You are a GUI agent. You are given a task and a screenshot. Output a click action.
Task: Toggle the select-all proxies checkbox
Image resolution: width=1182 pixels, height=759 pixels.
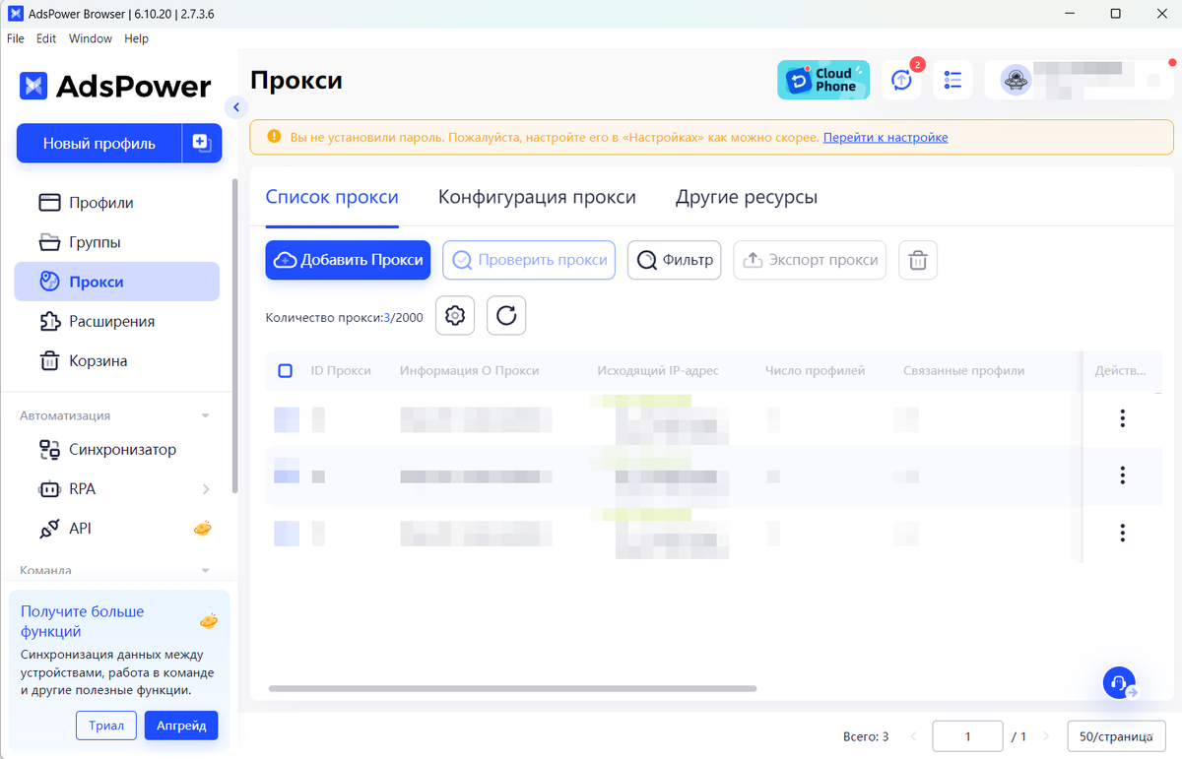(x=286, y=371)
